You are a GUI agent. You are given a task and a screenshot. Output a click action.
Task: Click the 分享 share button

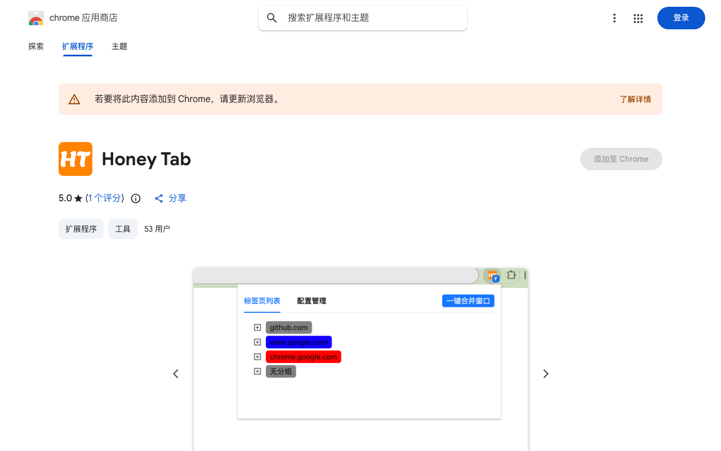170,198
